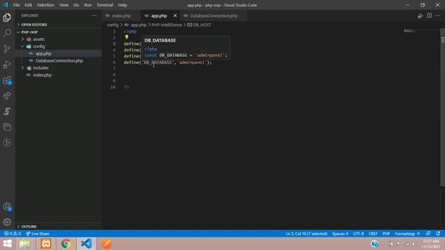The height and width of the screenshot is (250, 445).
Task: Open the Explorer view in activity bar
Action: point(7,17)
